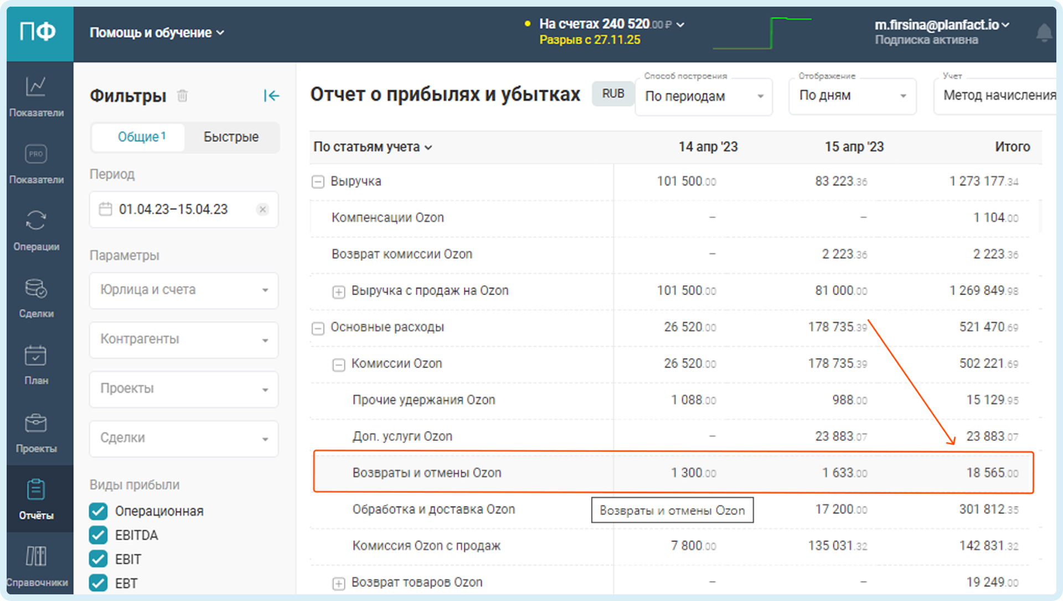Toggle the EBIT checkbox

click(99, 559)
